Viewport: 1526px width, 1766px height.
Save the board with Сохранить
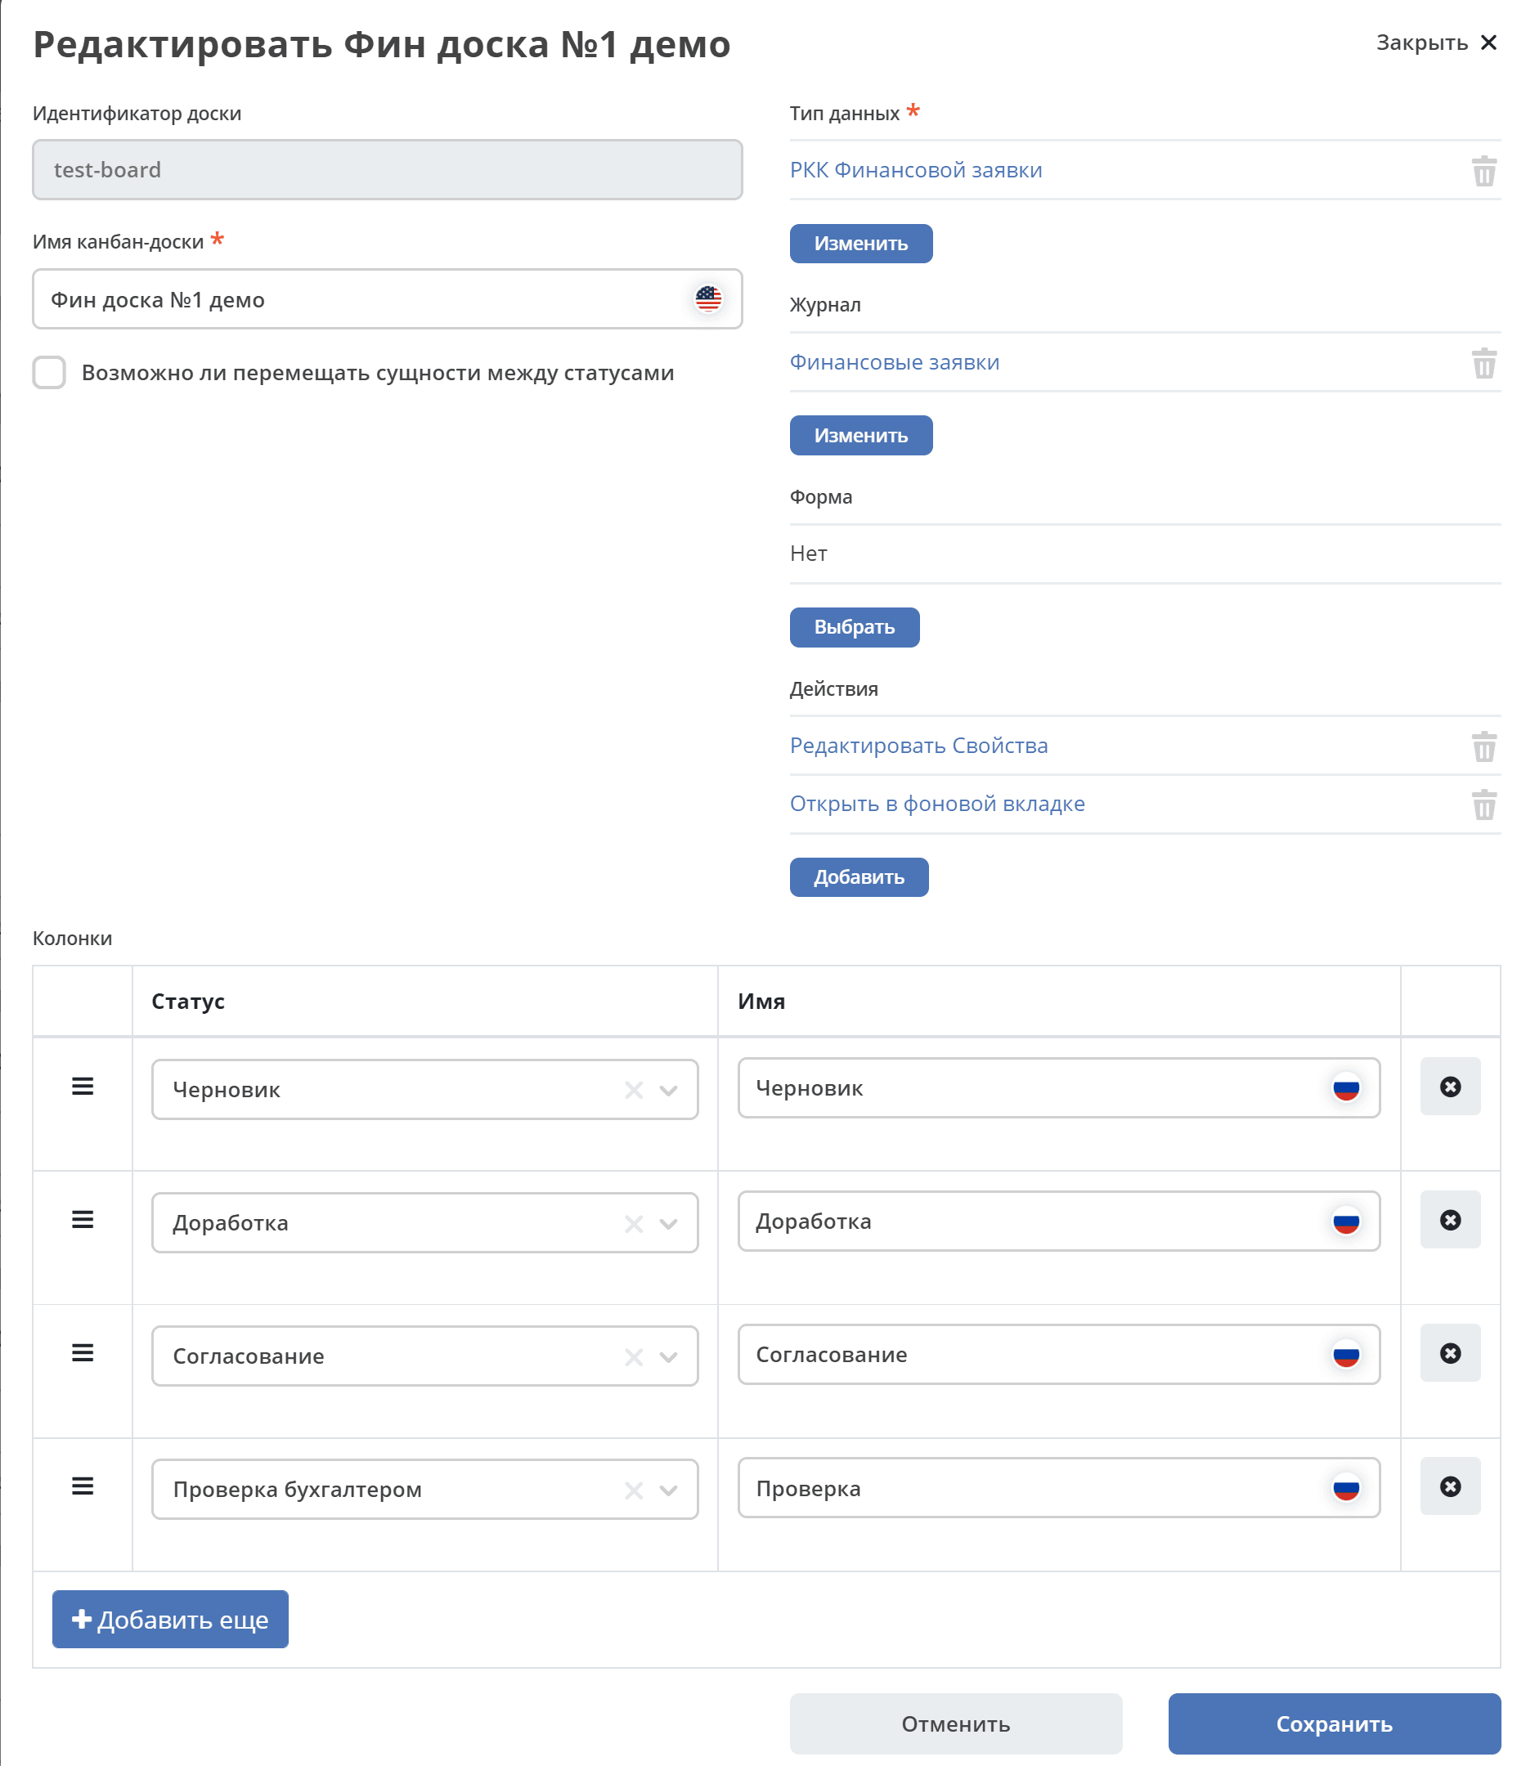click(1333, 1723)
